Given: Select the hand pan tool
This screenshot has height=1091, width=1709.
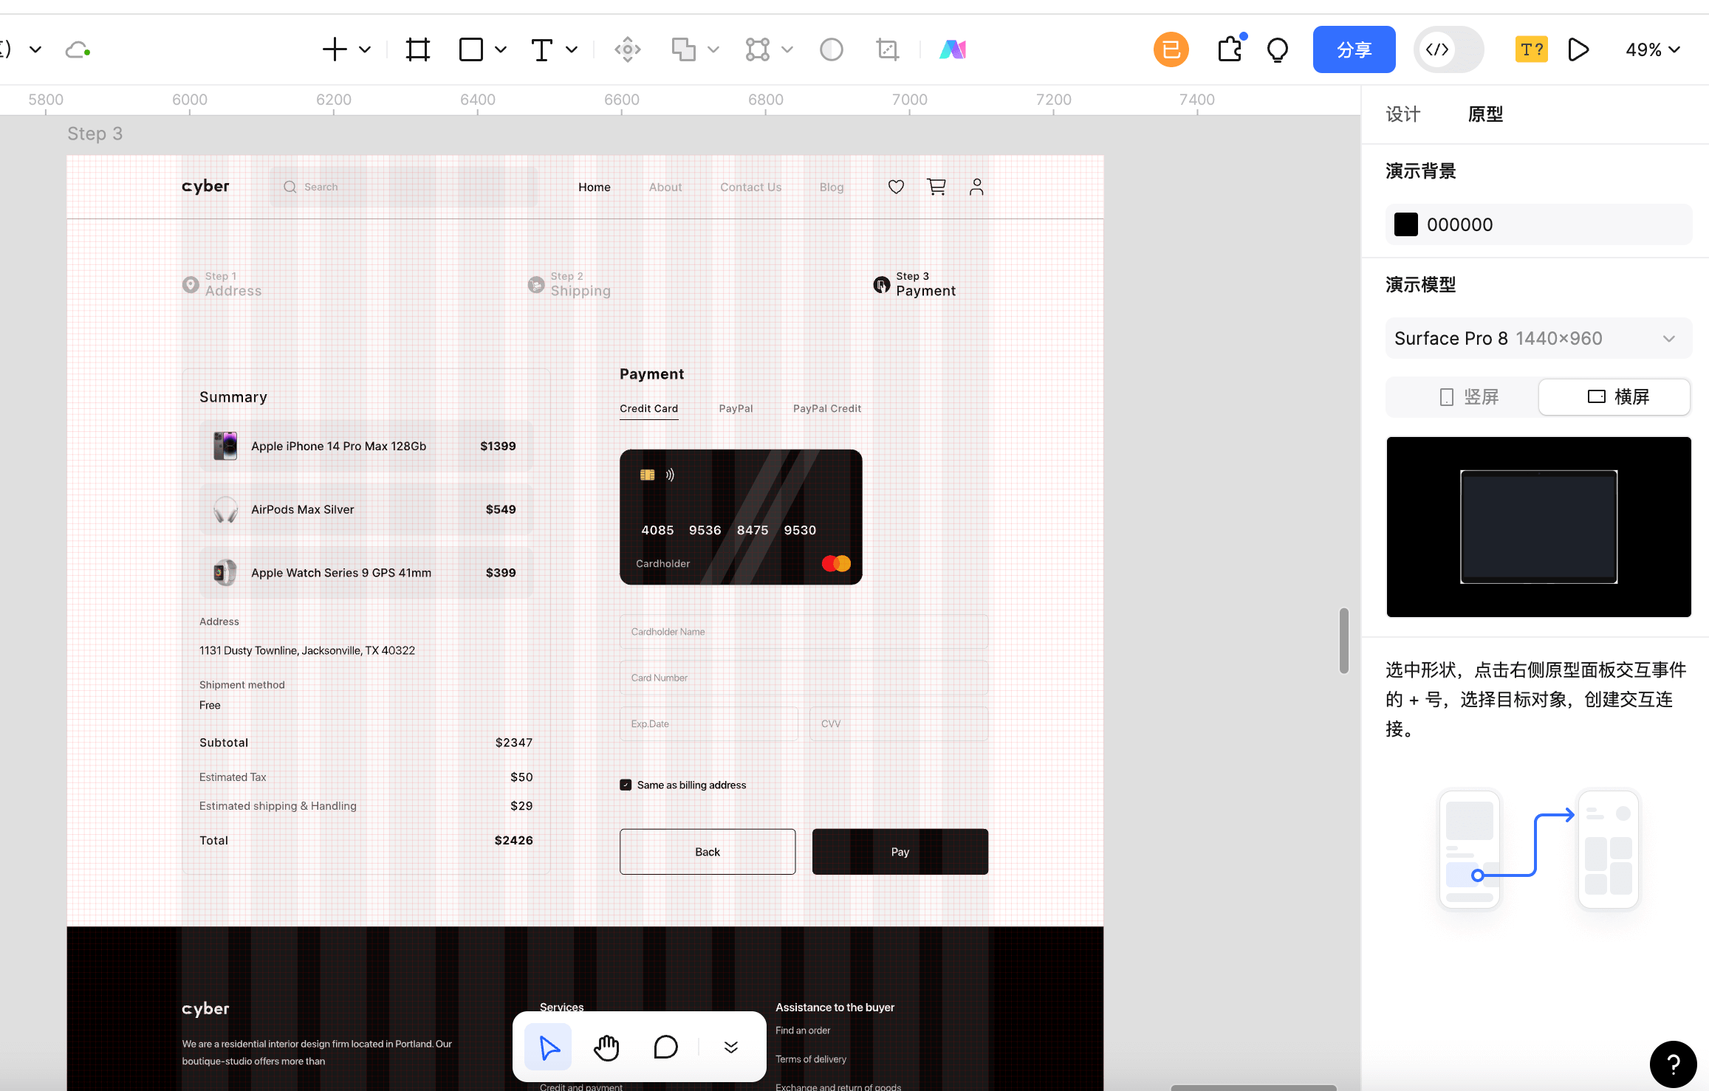Looking at the screenshot, I should coord(606,1047).
